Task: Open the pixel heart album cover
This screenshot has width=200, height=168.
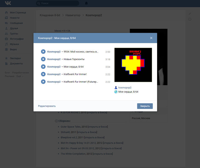Action: pyautogui.click(x=133, y=65)
